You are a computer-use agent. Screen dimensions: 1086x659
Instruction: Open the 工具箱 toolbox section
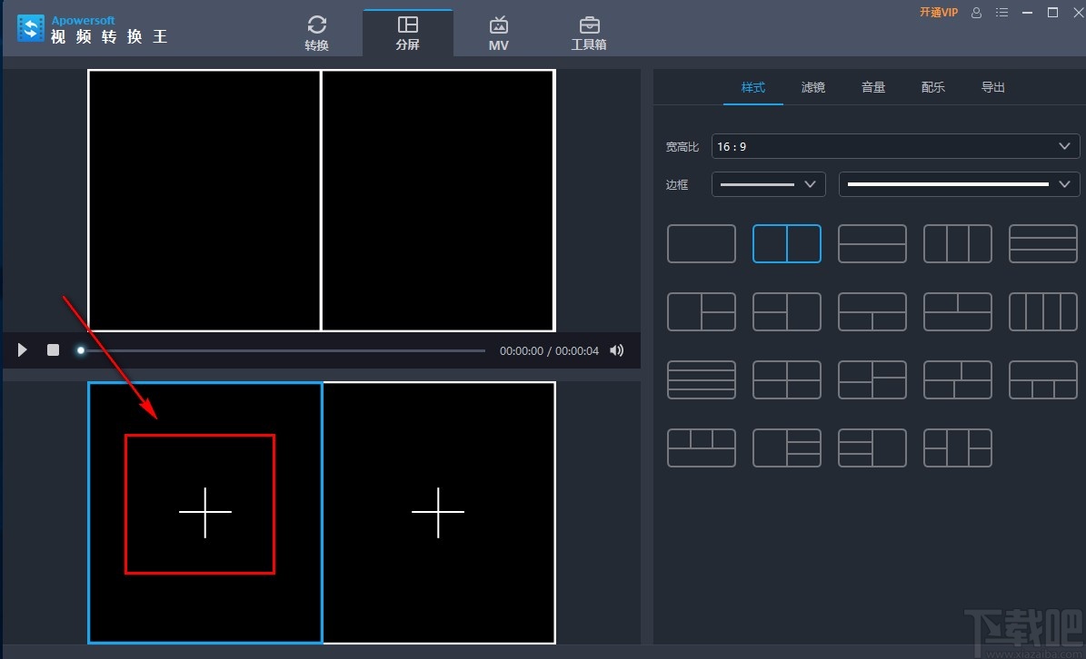coord(589,34)
